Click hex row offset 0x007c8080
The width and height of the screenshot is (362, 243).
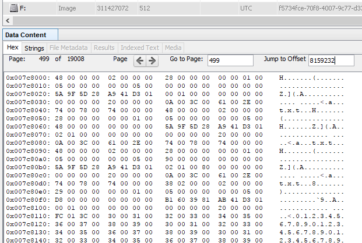28,143
